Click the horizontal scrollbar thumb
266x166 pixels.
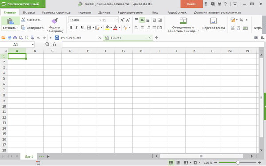tap(202, 156)
